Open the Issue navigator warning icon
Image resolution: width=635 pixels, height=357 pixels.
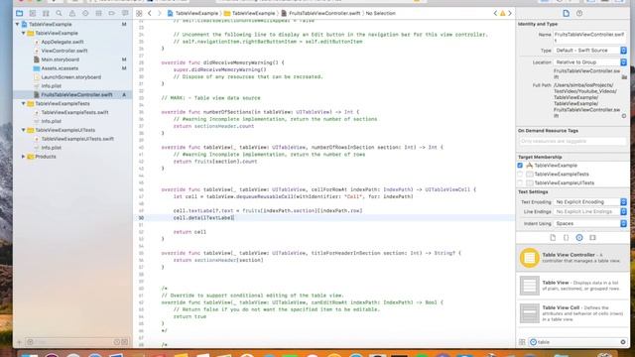click(72, 13)
